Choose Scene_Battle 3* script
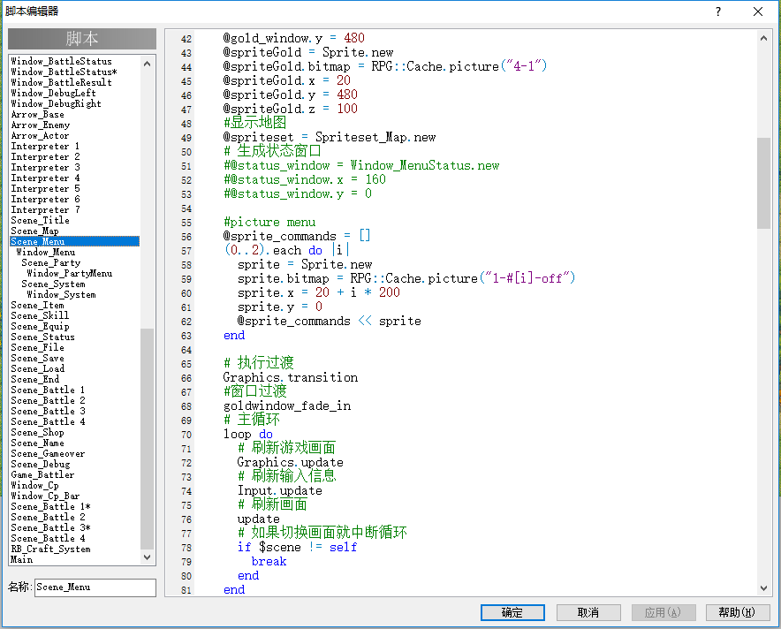 50,528
